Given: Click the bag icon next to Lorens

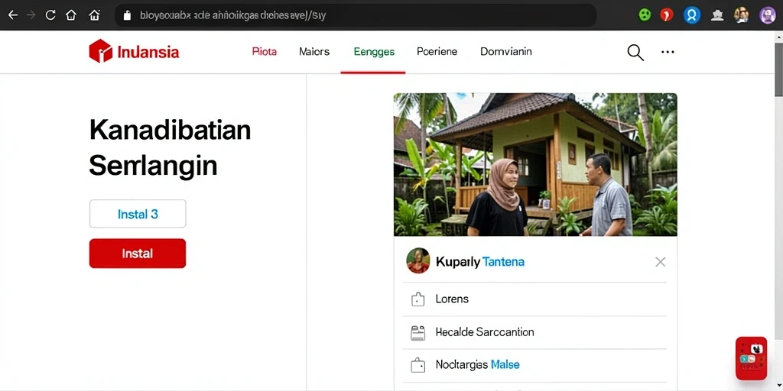Looking at the screenshot, I should (417, 299).
